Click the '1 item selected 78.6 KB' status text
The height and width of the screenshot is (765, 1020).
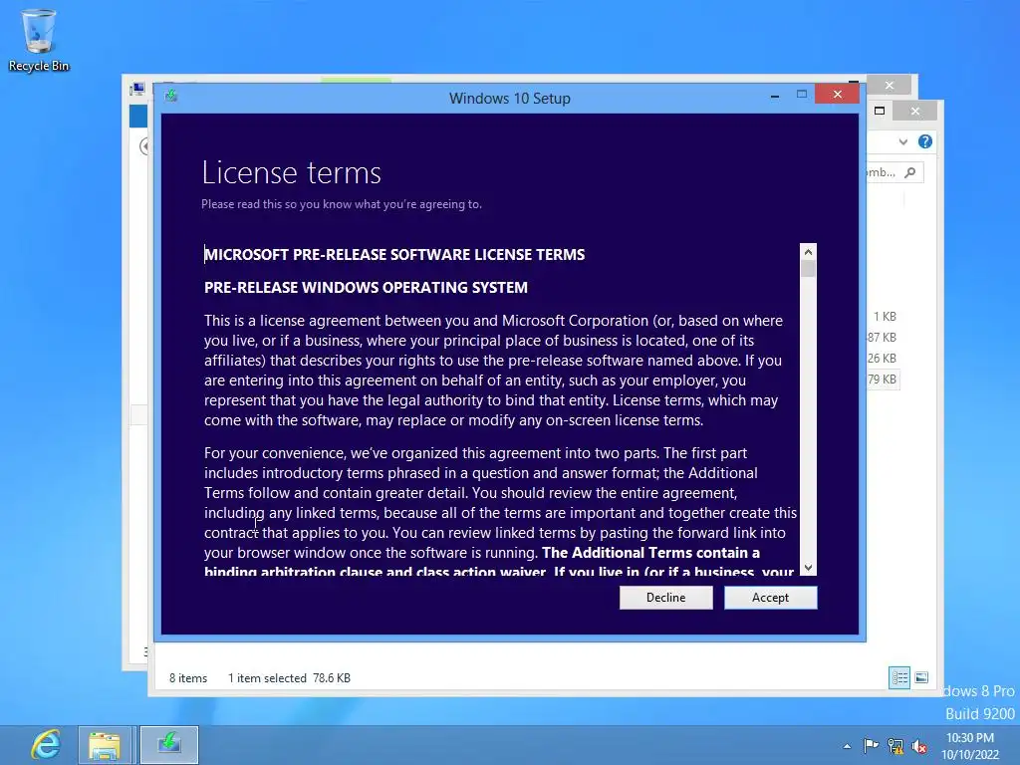289,677
